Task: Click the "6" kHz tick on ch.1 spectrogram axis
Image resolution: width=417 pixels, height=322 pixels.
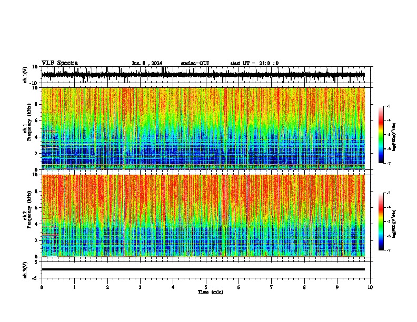Action: click(x=36, y=120)
